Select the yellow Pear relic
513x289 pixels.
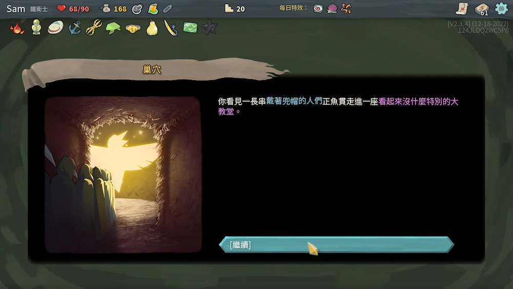(x=152, y=27)
